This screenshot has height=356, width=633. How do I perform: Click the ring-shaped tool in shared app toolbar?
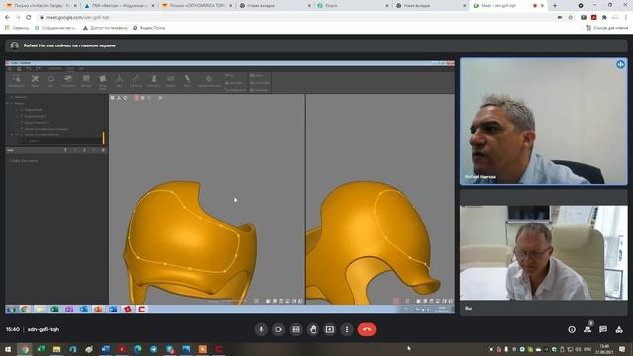point(51,80)
